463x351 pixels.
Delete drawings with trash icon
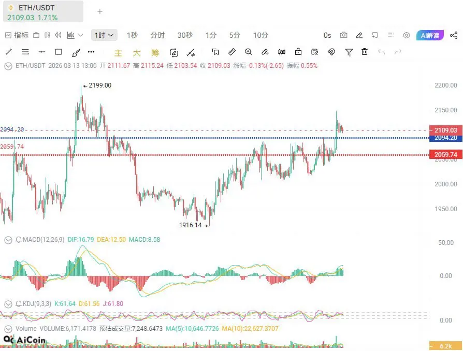pos(365,52)
